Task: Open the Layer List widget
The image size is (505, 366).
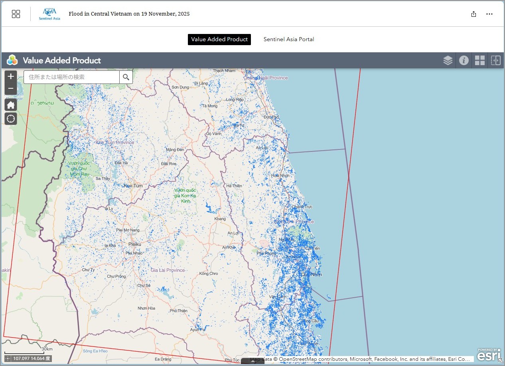Action: coord(448,60)
